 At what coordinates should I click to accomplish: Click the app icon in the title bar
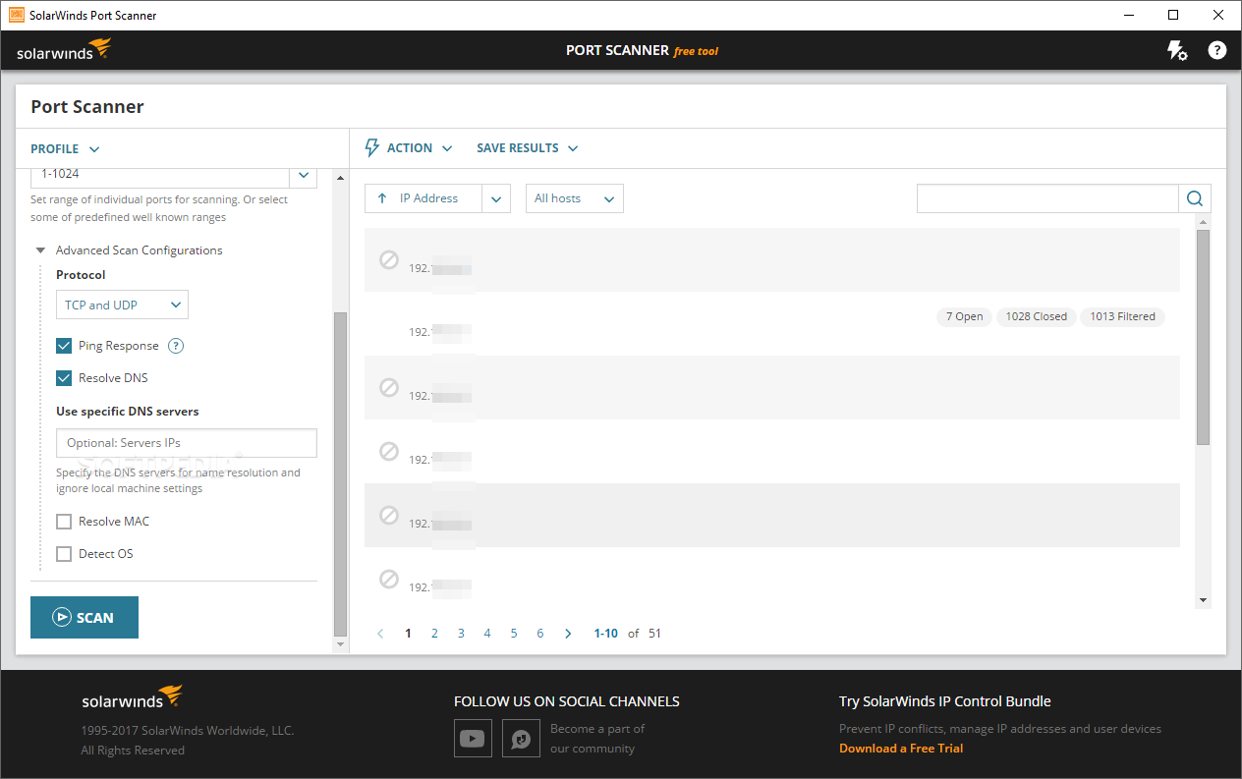tap(17, 15)
